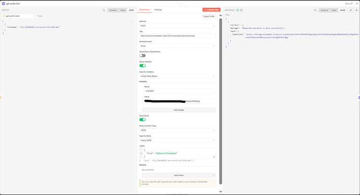Click the pin data icon in output

click(356, 10)
